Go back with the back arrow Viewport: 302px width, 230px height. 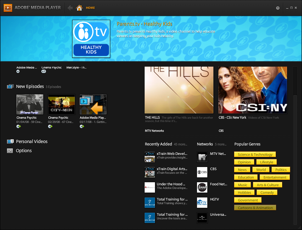click(x=70, y=8)
